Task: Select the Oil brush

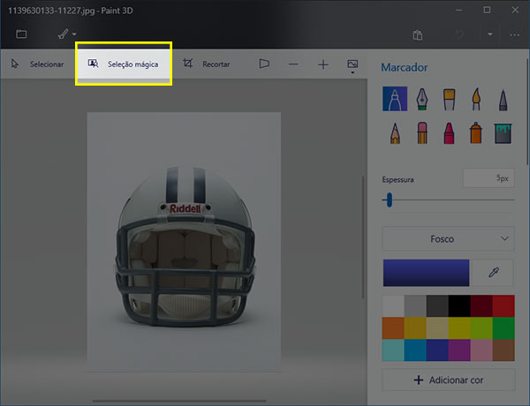Action: coord(449,100)
